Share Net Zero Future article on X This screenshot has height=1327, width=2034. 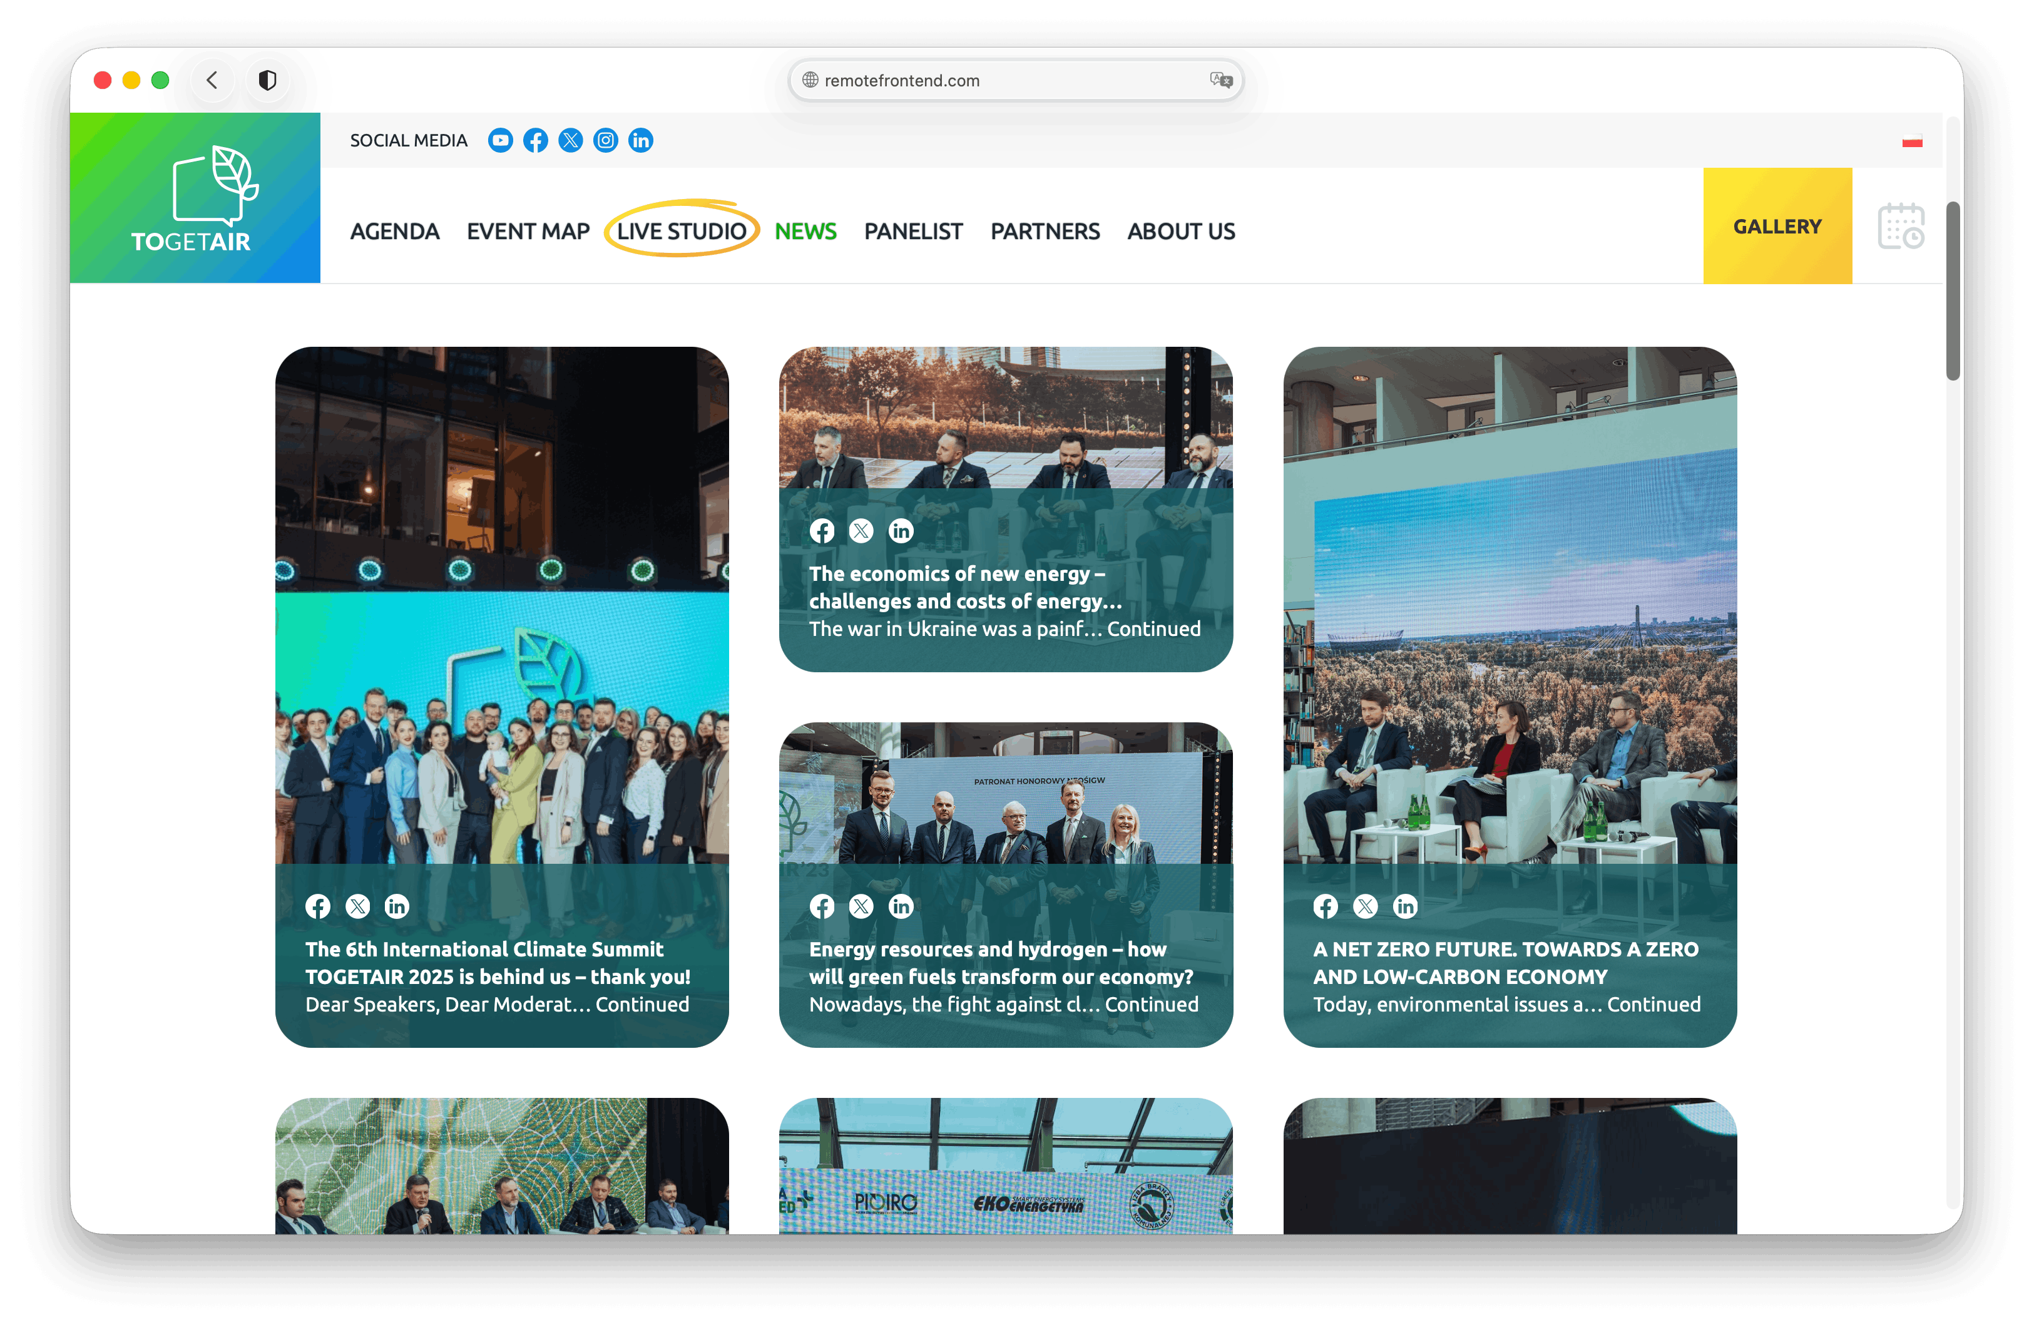(x=1366, y=906)
